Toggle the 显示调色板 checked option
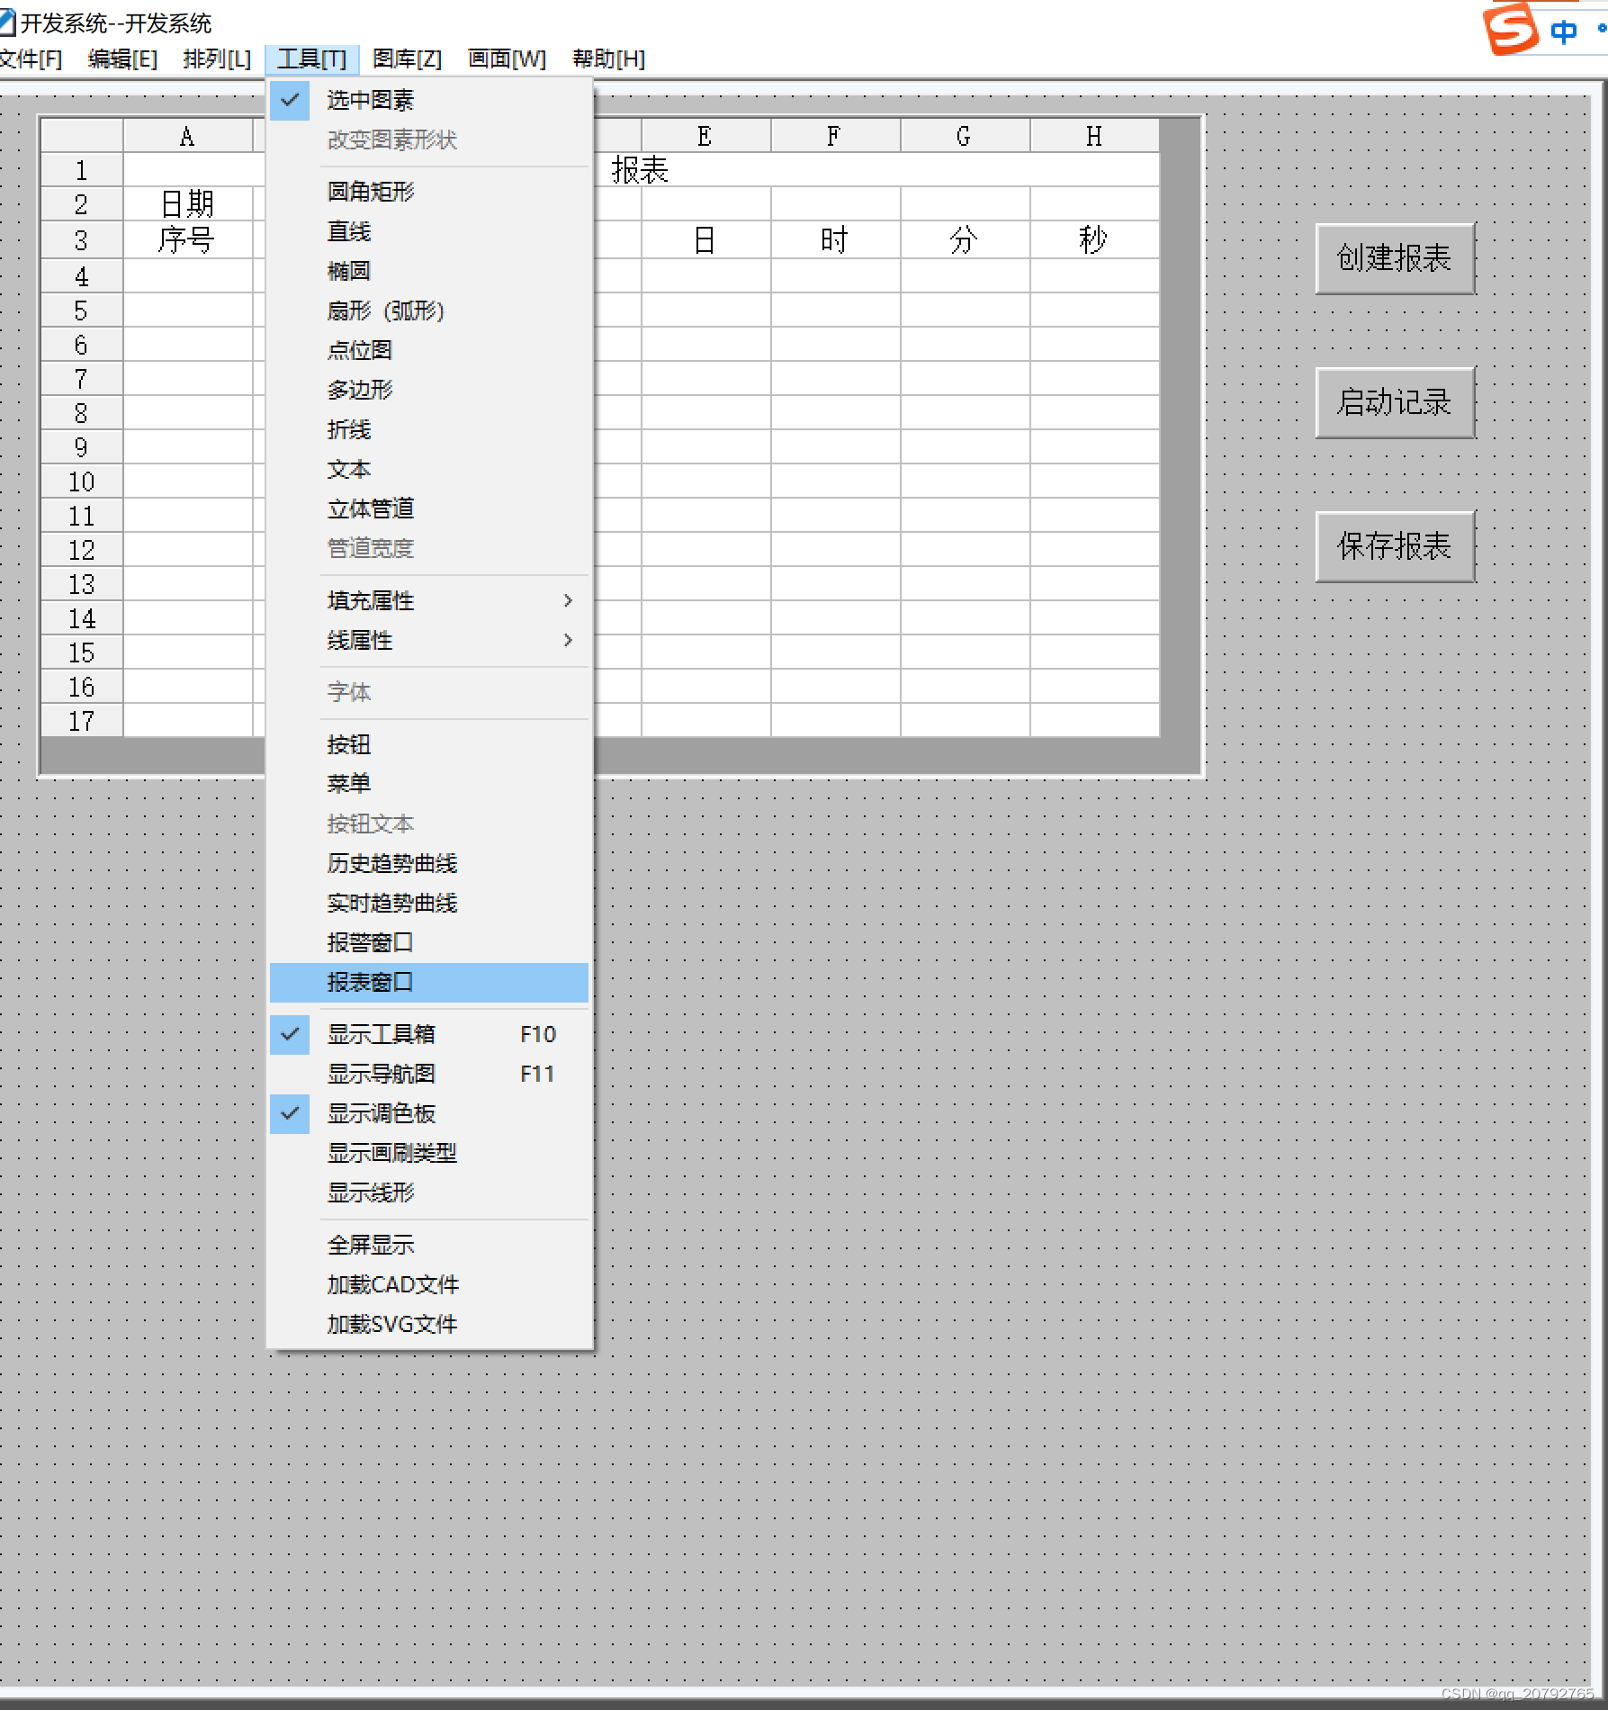The height and width of the screenshot is (1710, 1608). (429, 1113)
